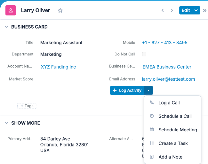The image size is (208, 164).
Task: Open the XYZ Funding Inc account link
Action: coord(58,67)
